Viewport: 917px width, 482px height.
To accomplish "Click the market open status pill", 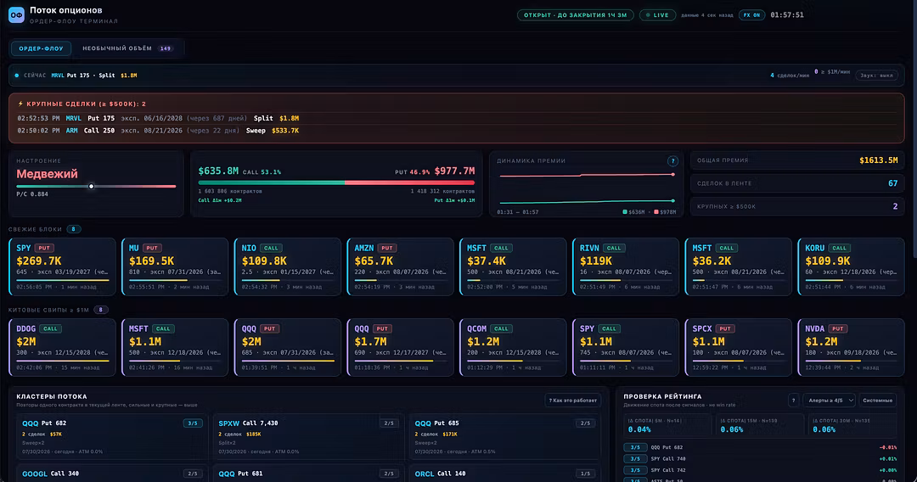I will (x=575, y=15).
